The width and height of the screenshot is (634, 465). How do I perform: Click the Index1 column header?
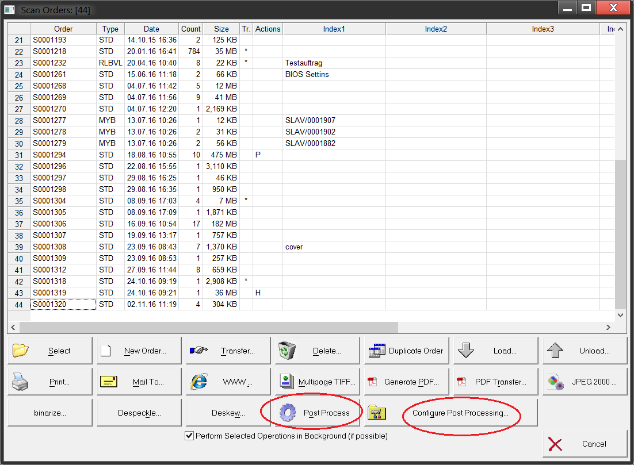coord(334,29)
